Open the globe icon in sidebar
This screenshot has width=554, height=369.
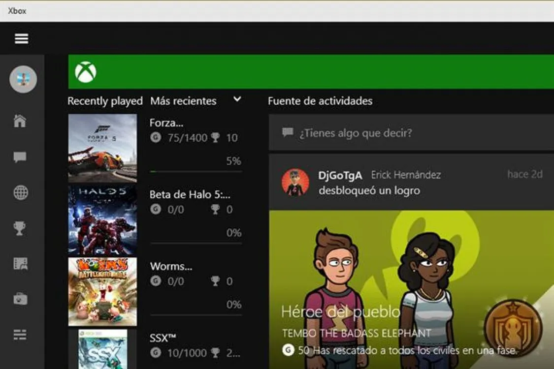click(x=21, y=192)
